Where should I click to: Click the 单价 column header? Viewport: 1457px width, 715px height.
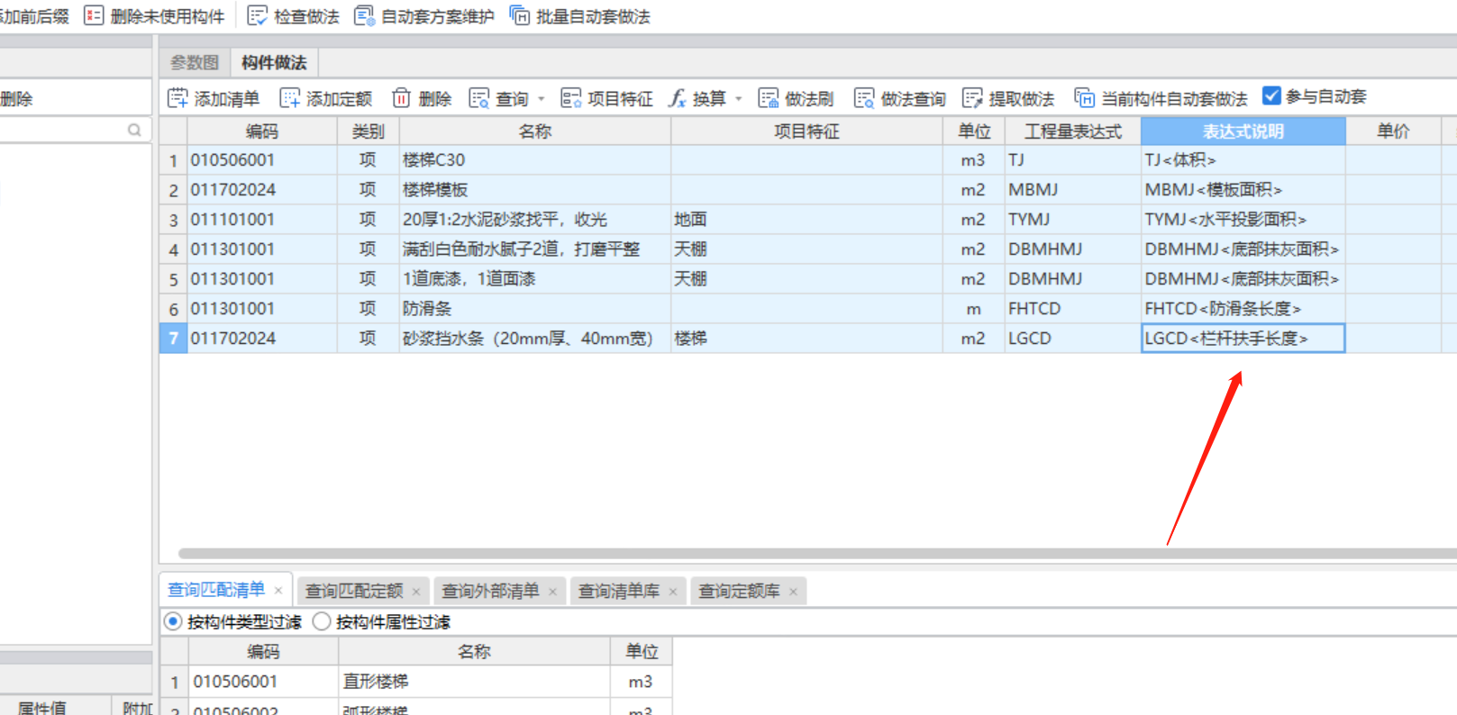1393,131
